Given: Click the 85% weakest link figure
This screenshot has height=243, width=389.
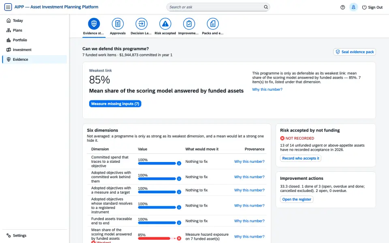Looking at the screenshot, I should pyautogui.click(x=100, y=80).
